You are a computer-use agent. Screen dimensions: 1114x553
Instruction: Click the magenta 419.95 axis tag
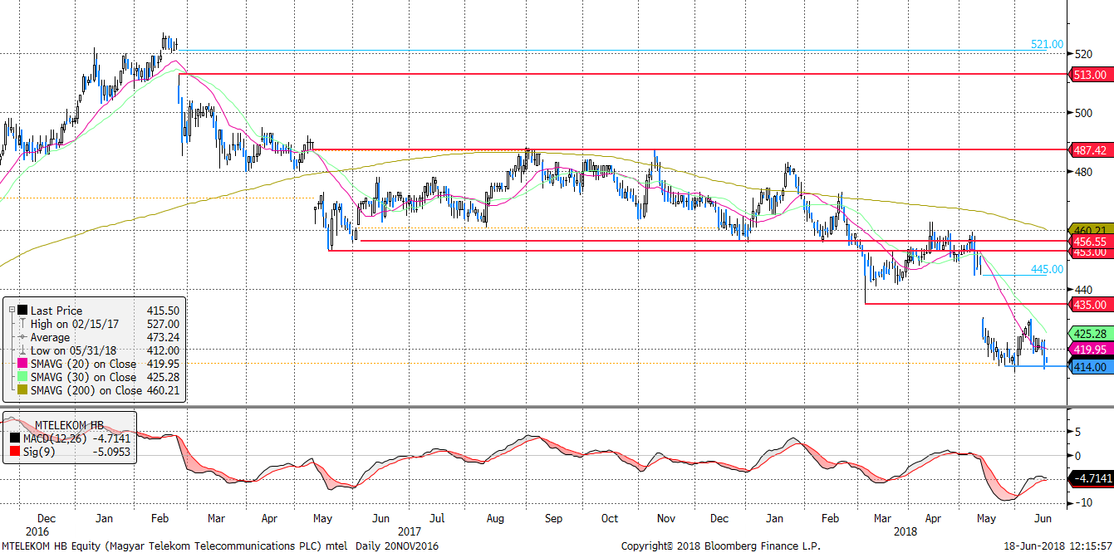tap(1090, 350)
